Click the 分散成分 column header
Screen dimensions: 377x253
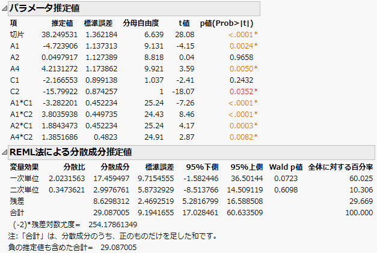coord(115,167)
